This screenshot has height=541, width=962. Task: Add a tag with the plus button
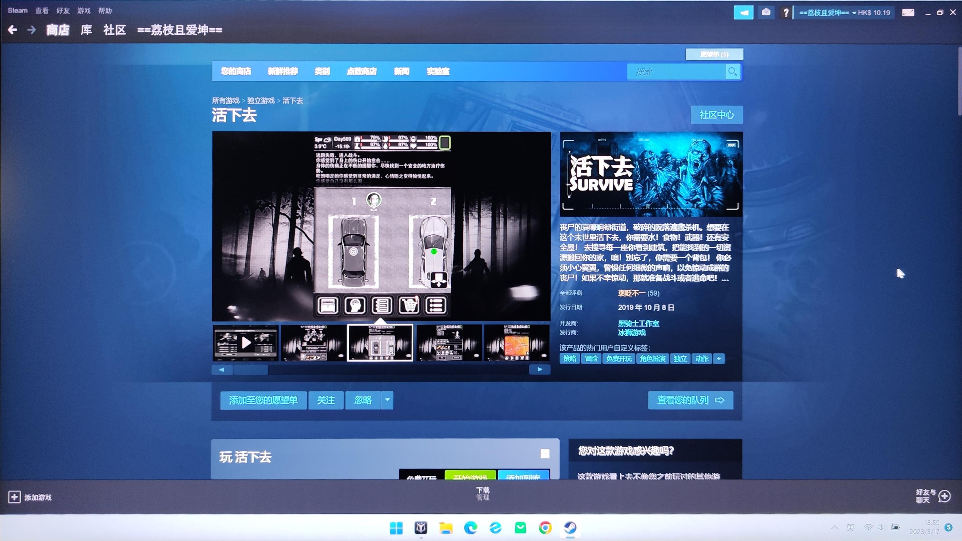719,359
